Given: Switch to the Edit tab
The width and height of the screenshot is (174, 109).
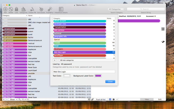Looking at the screenshot, I should [x=160, y=99].
